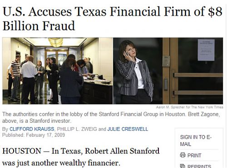Open the REPRINTS text link
Screen dimensions: 227x168
199,166
